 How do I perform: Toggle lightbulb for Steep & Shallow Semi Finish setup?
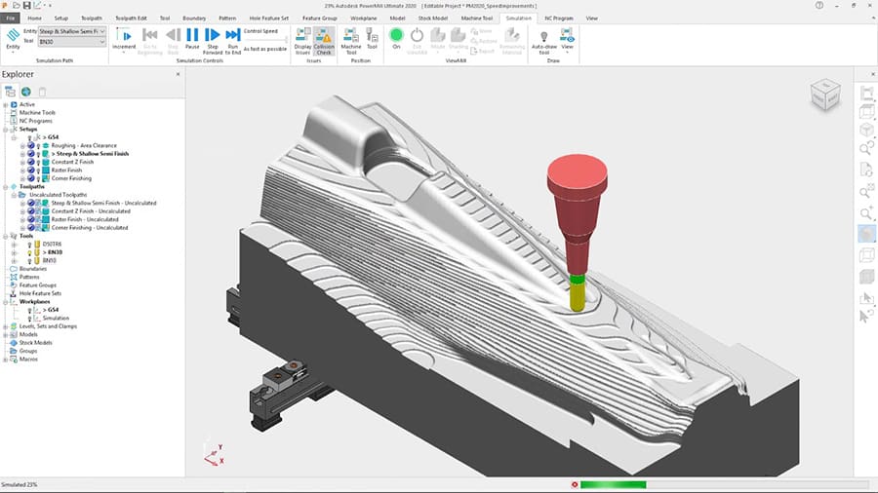[39, 154]
